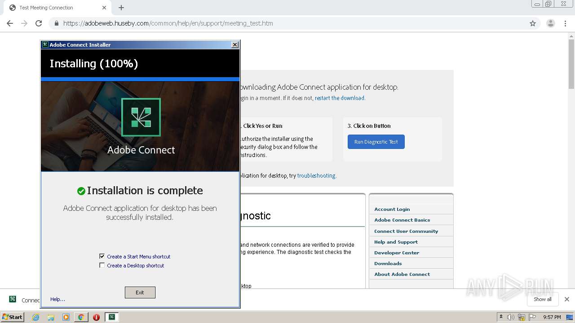This screenshot has width=575, height=323.
Task: Open a new Chrome tab
Action: (121, 8)
